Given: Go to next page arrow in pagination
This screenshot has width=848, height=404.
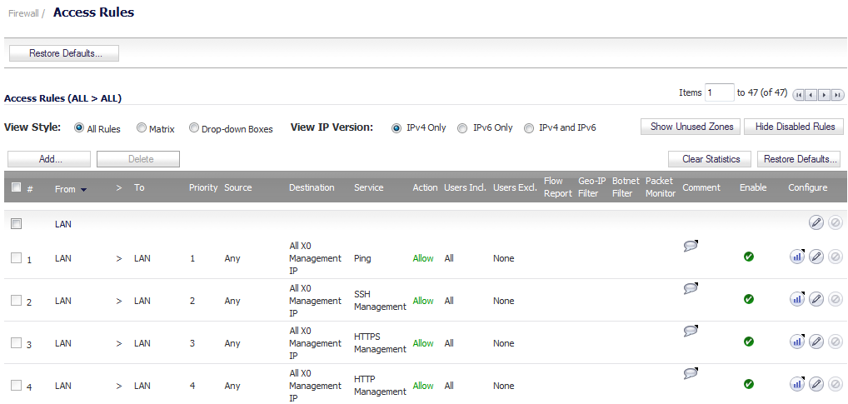Looking at the screenshot, I should pyautogui.click(x=824, y=95).
